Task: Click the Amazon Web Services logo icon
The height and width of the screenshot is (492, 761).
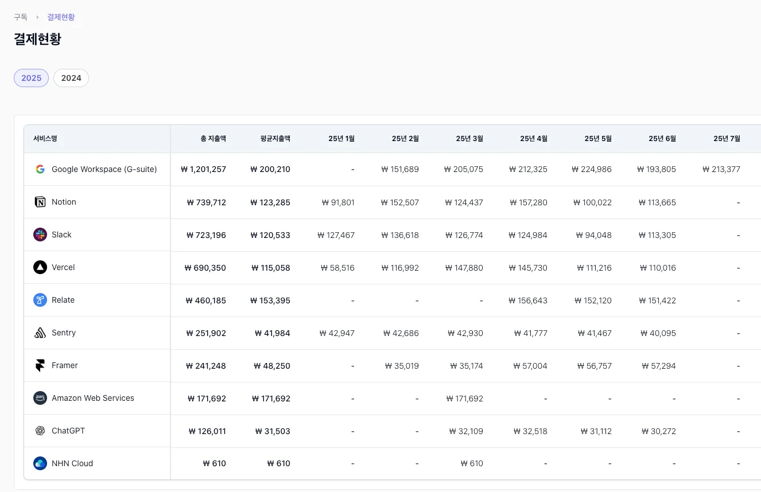Action: 40,398
